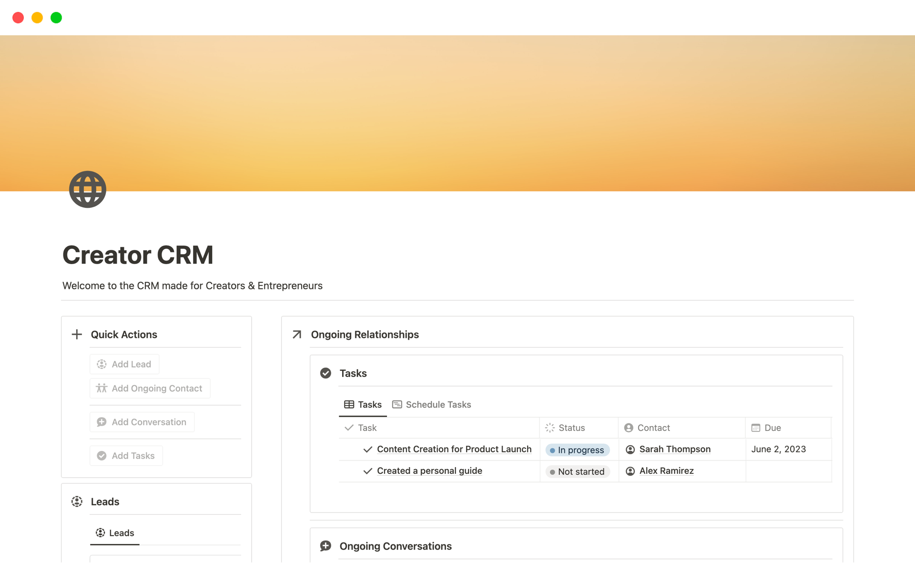Click the speech bubble icon beside Ongoing Conversations

[325, 546]
